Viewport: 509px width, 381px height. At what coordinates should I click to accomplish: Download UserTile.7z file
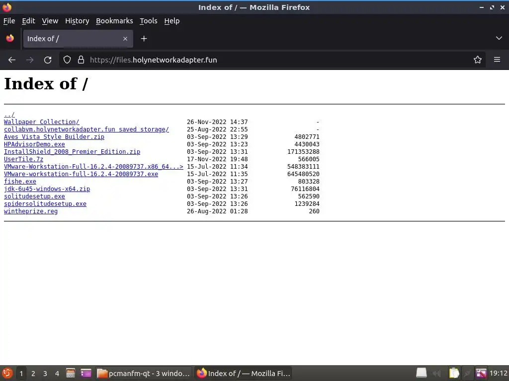tap(23, 159)
